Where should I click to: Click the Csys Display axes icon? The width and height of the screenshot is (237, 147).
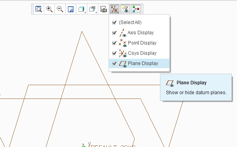click(x=122, y=53)
